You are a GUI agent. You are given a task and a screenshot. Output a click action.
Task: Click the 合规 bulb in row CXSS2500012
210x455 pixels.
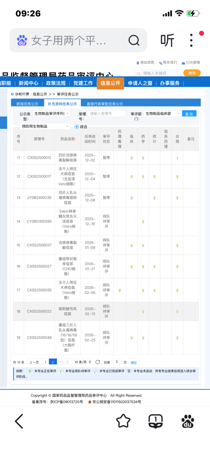tap(177, 158)
